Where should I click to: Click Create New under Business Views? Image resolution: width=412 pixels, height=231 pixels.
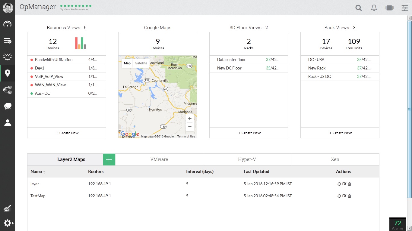click(x=67, y=133)
